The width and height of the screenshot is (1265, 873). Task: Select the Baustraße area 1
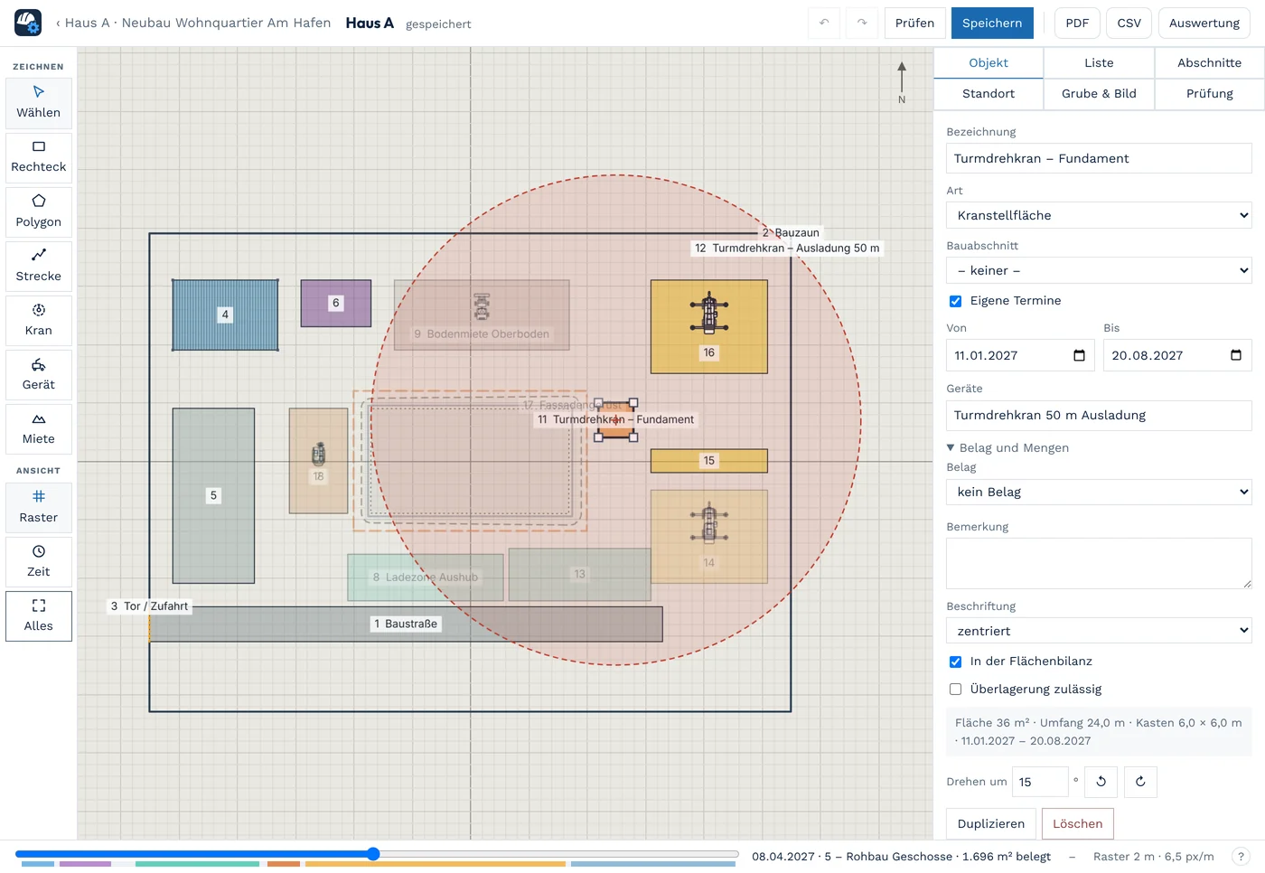pos(406,624)
